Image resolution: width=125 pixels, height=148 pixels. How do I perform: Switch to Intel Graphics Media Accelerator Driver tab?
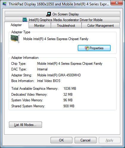pyautogui.click(x=62, y=20)
